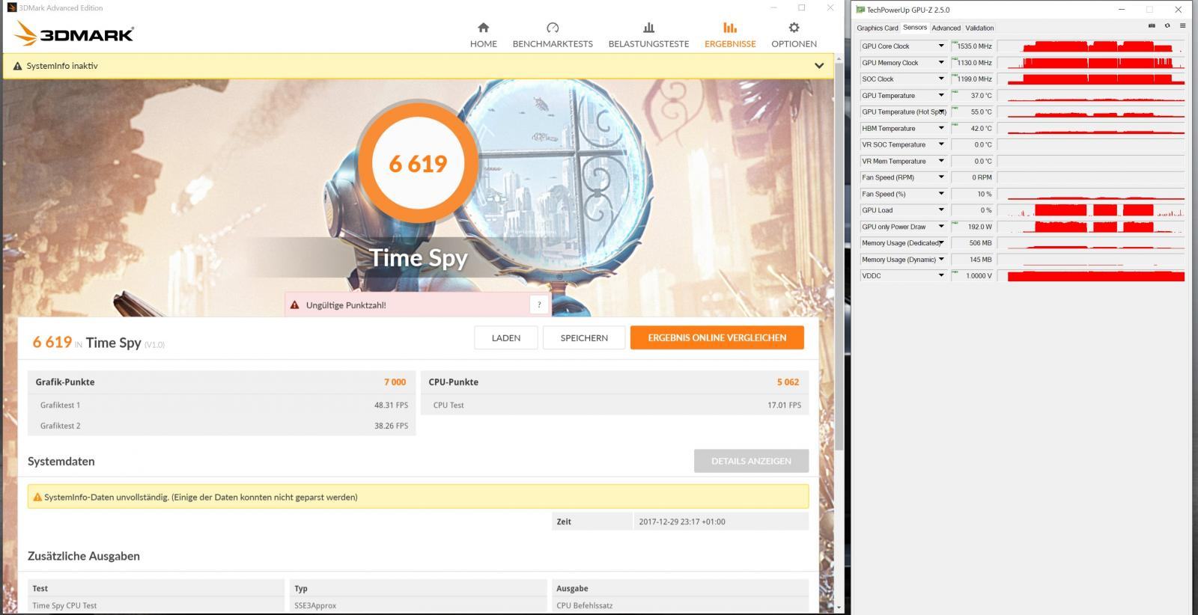Select the Sensors tab in GPU-Z
This screenshot has width=1198, height=615.
[914, 28]
